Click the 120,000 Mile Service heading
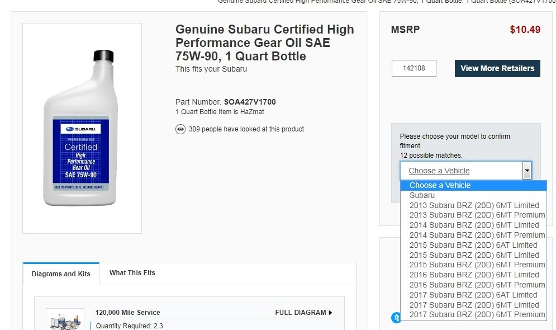The image size is (556, 330). coord(127,313)
